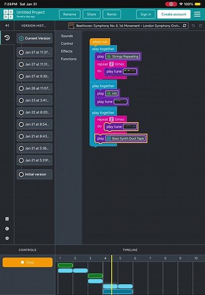The image size is (205, 295).
Task: Open the Hit sound picker
Action: click(112, 94)
